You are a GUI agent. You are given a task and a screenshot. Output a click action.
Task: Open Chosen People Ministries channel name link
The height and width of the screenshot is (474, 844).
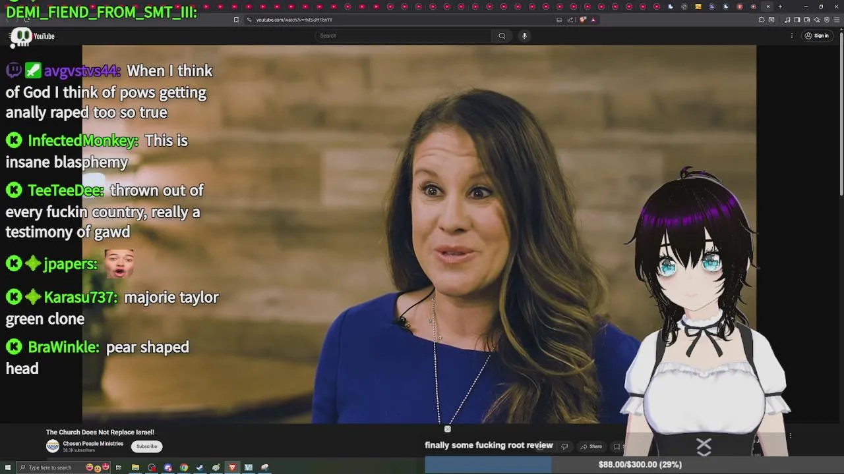93,444
